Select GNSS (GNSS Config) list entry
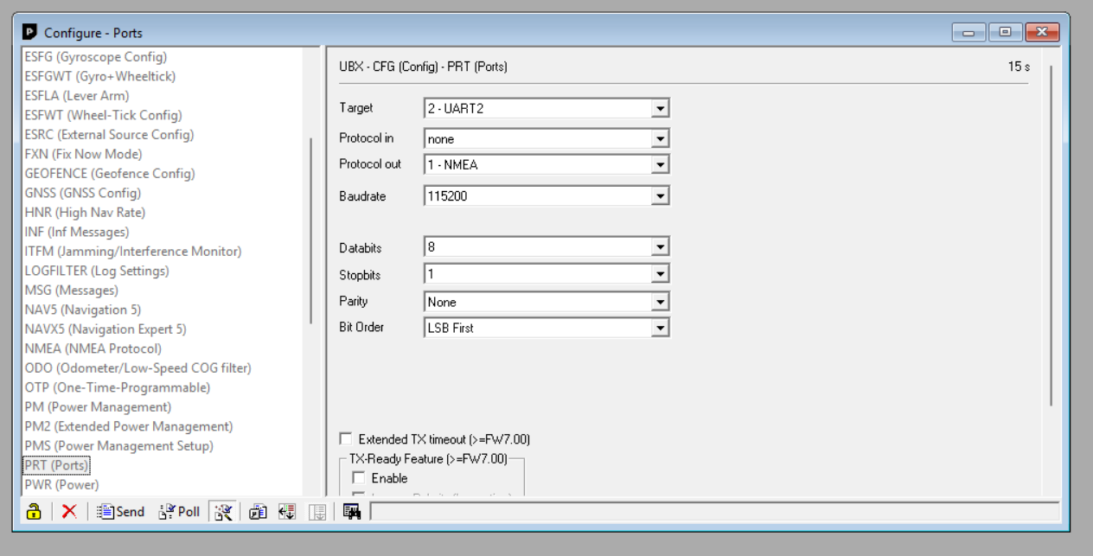The image size is (1093, 556). (x=82, y=193)
